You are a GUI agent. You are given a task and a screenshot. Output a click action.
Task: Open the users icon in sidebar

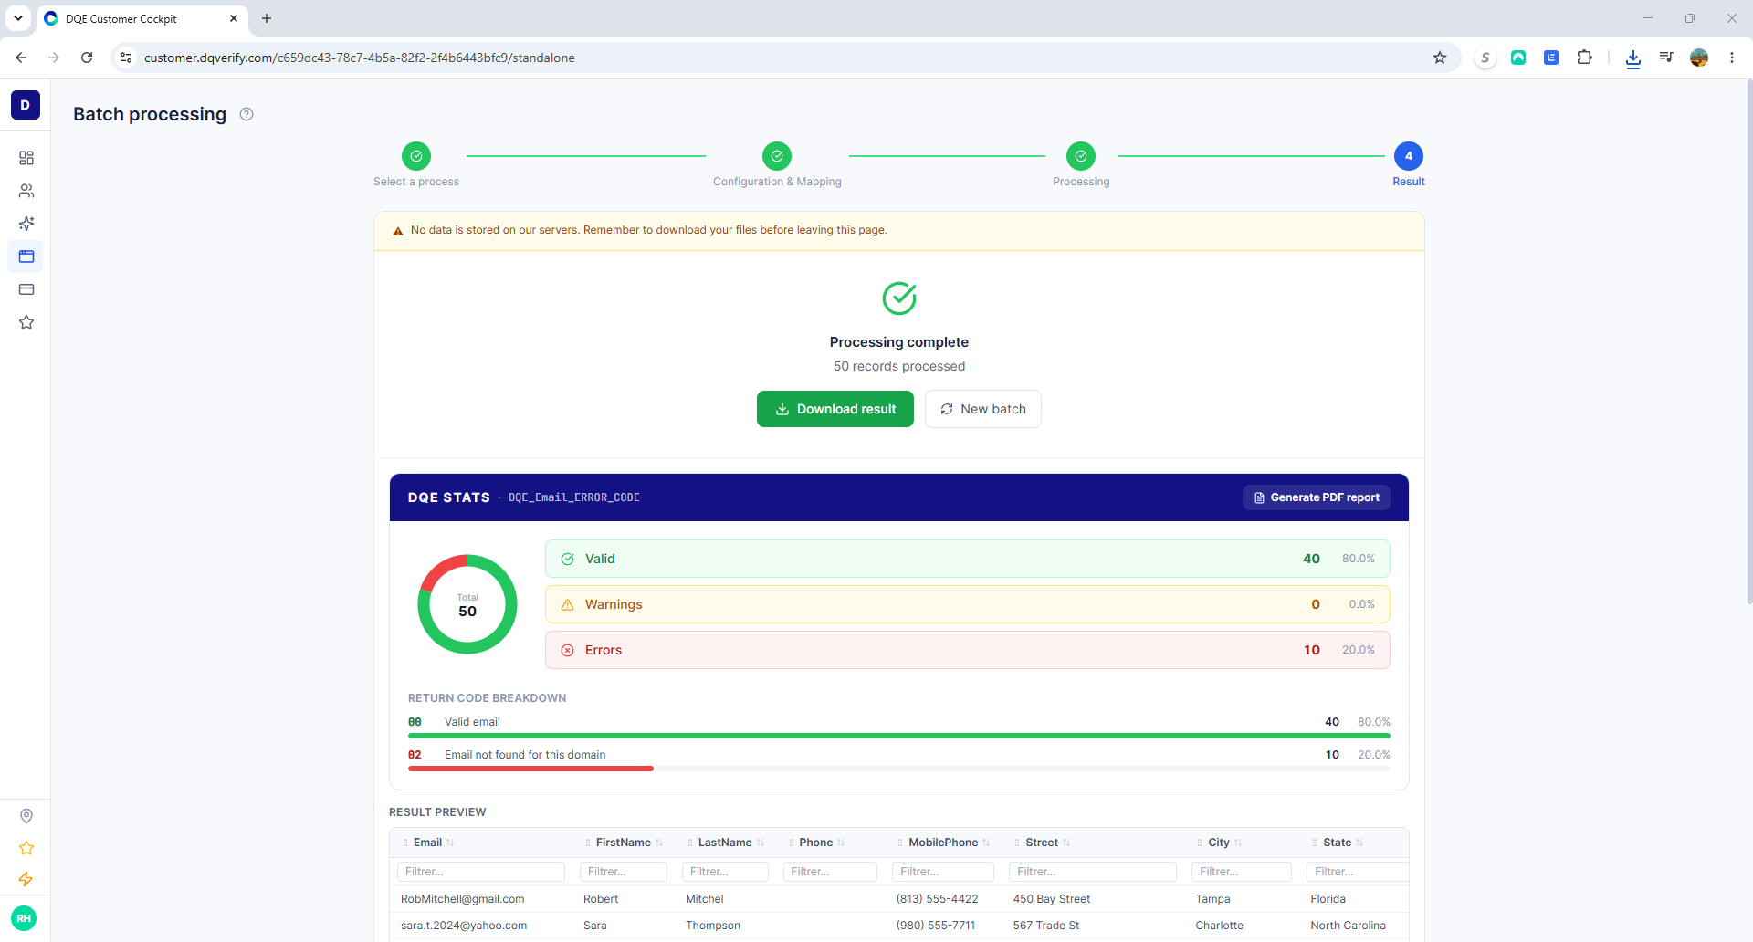point(26,191)
